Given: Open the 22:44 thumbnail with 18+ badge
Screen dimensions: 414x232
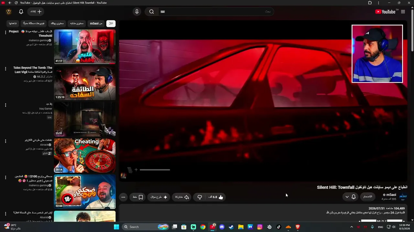Looking at the screenshot, I should click(85, 192).
